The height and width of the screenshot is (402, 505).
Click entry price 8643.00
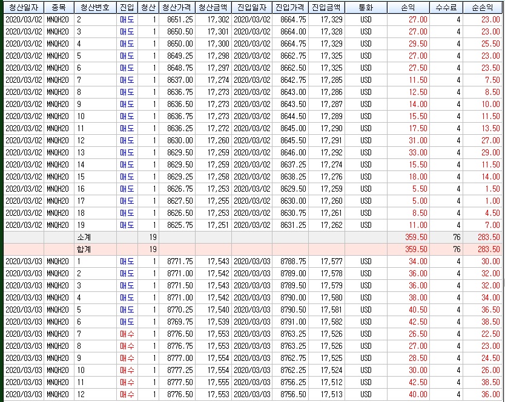(293, 92)
